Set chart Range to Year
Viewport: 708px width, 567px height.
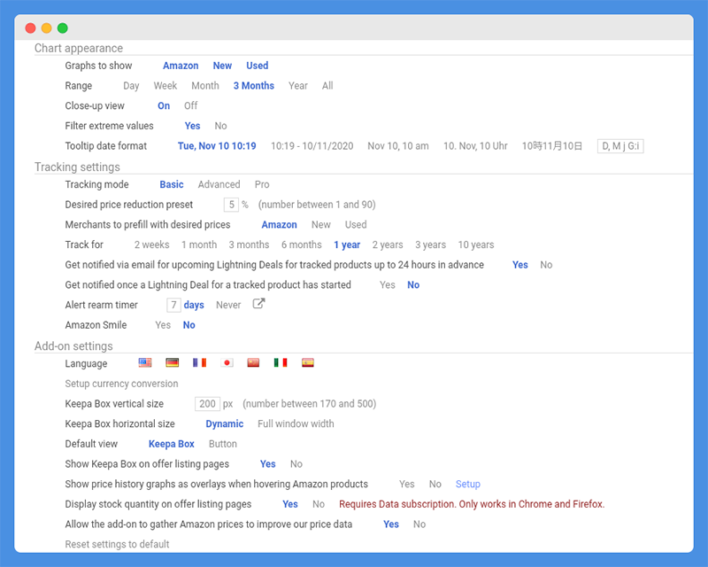pyautogui.click(x=298, y=86)
